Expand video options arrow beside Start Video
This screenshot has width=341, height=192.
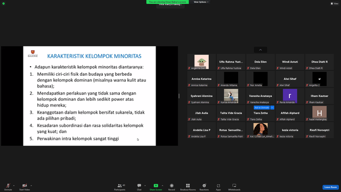(x=31, y=186)
